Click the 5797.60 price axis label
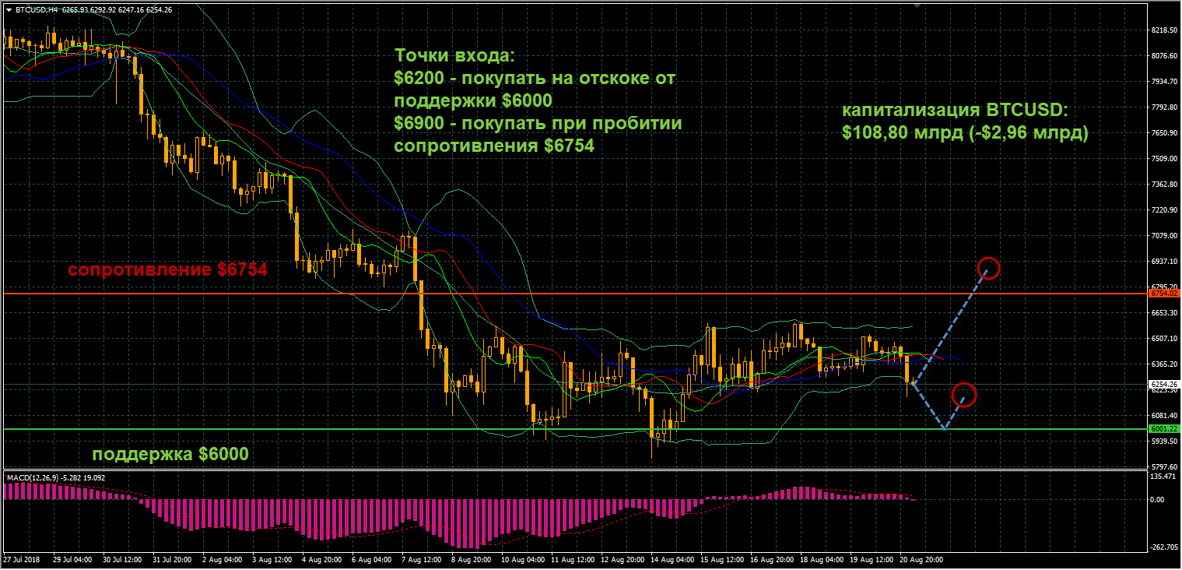 point(1163,467)
